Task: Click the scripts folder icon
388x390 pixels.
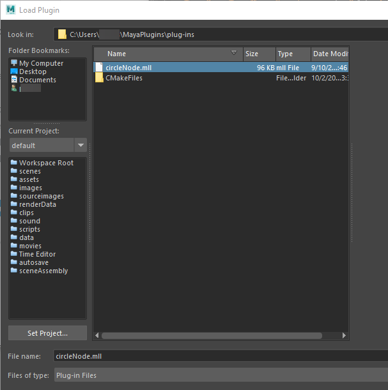Action: pos(14,229)
